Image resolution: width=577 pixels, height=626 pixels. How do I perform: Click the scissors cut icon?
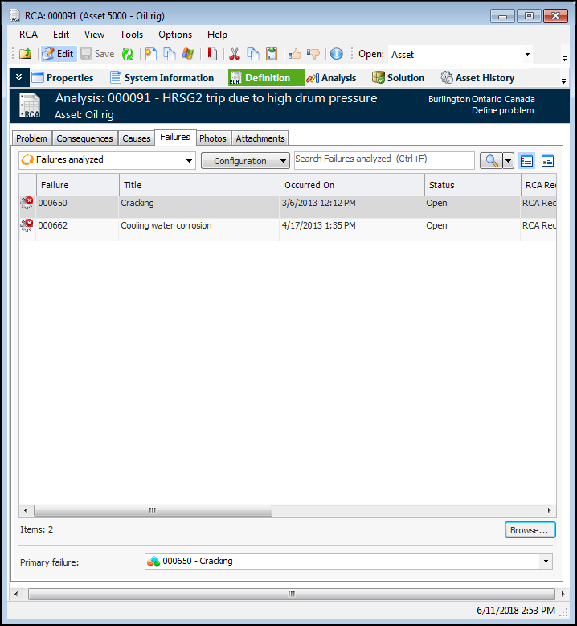(235, 54)
